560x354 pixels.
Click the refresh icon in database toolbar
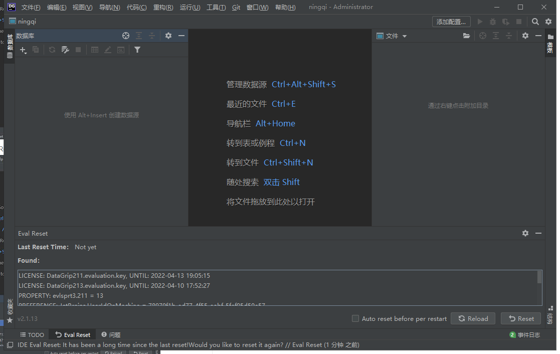pyautogui.click(x=52, y=50)
